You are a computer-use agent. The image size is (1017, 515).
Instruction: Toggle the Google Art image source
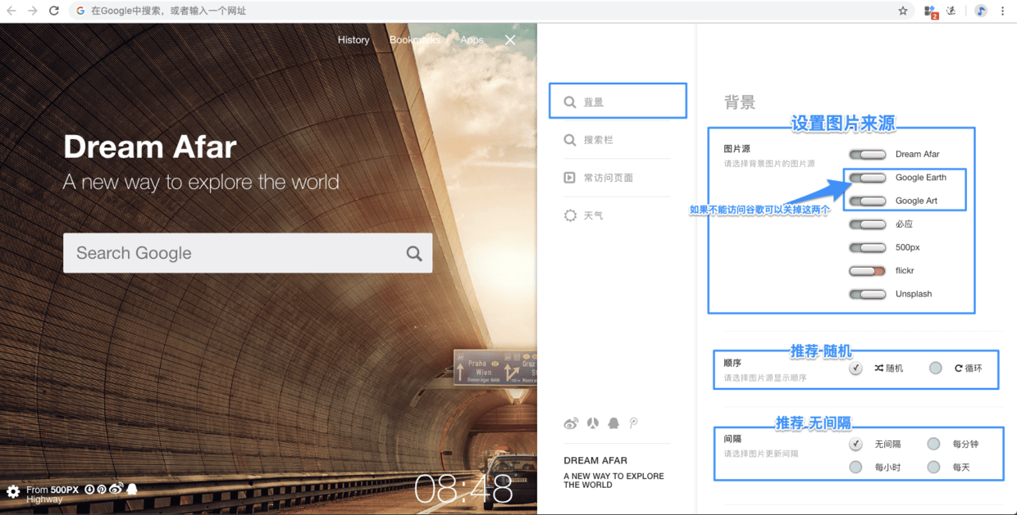point(868,201)
